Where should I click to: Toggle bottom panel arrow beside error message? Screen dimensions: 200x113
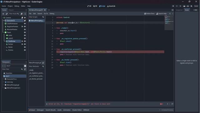pyautogui.click(x=47, y=104)
